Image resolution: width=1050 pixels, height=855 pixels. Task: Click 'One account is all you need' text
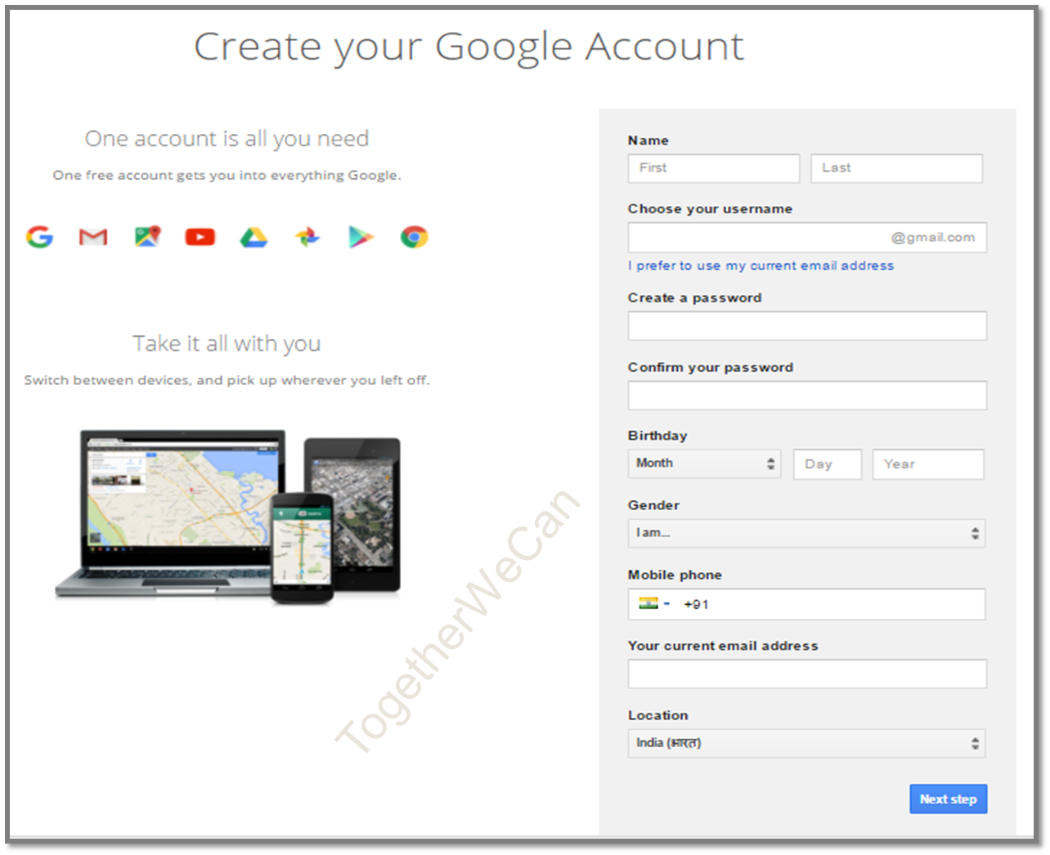(x=227, y=139)
